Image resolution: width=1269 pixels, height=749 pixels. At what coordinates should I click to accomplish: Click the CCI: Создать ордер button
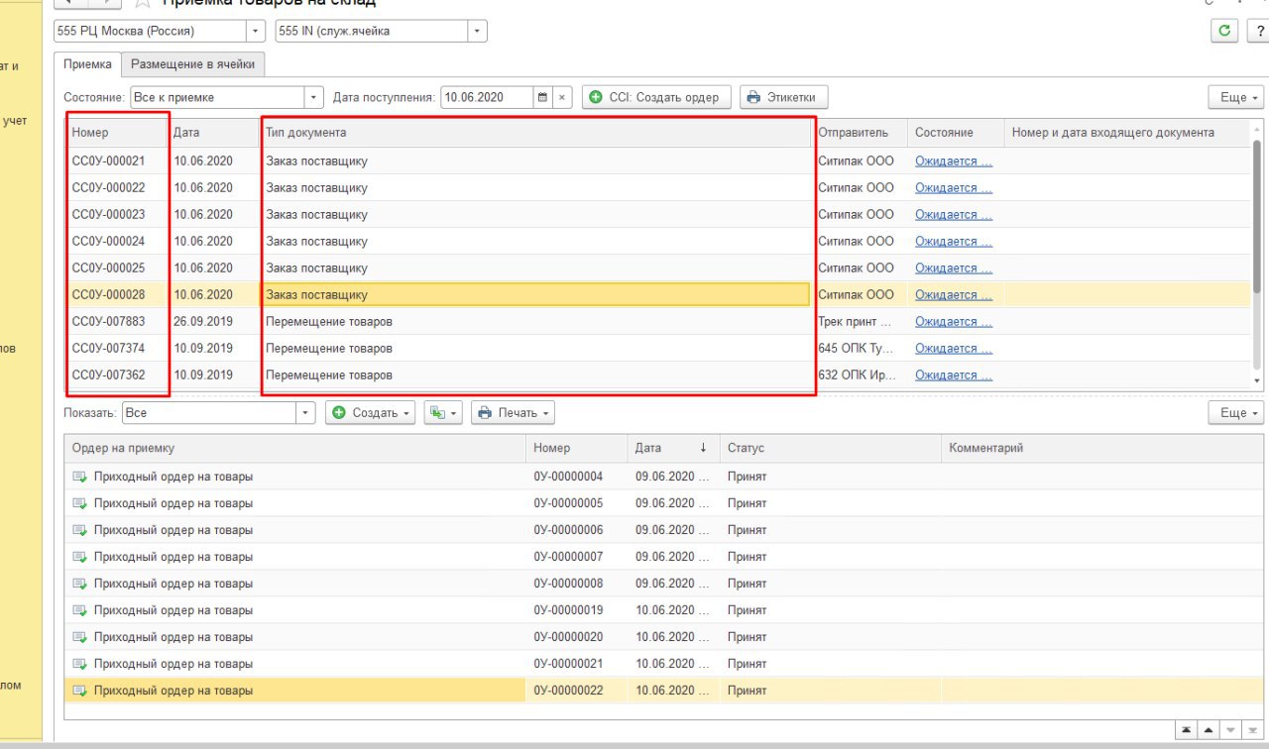[656, 97]
